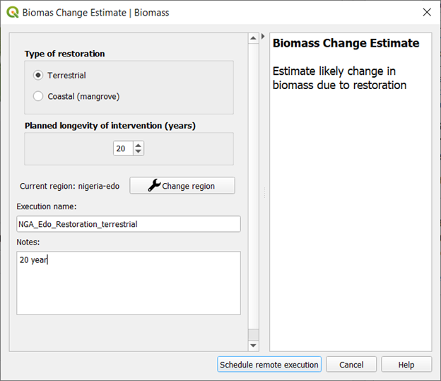Click the Change region button
Image resolution: width=441 pixels, height=381 pixels.
(x=182, y=186)
